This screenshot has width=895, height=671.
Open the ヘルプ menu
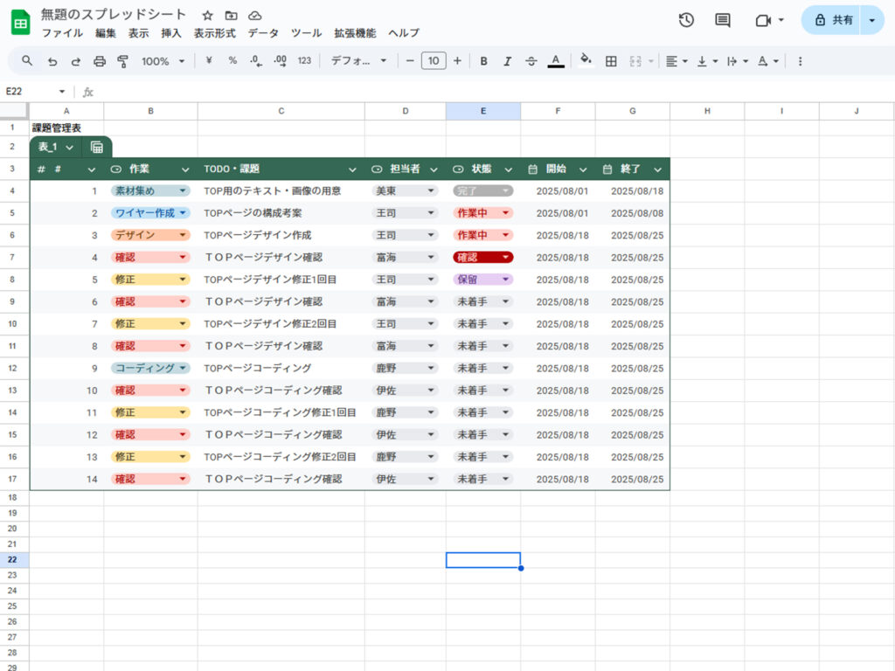(404, 33)
